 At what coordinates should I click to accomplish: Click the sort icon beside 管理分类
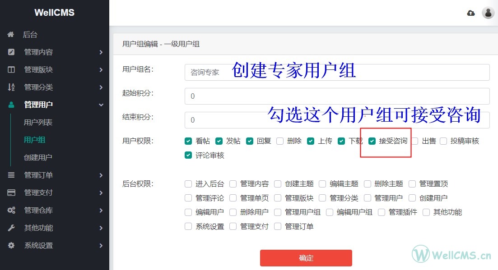coord(11,87)
